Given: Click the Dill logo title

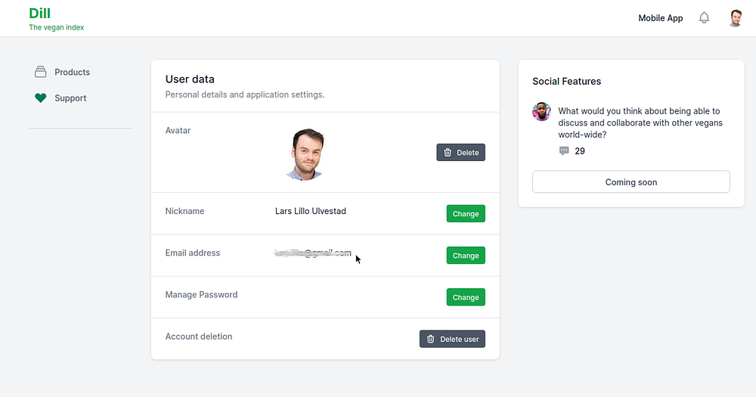Looking at the screenshot, I should [40, 13].
